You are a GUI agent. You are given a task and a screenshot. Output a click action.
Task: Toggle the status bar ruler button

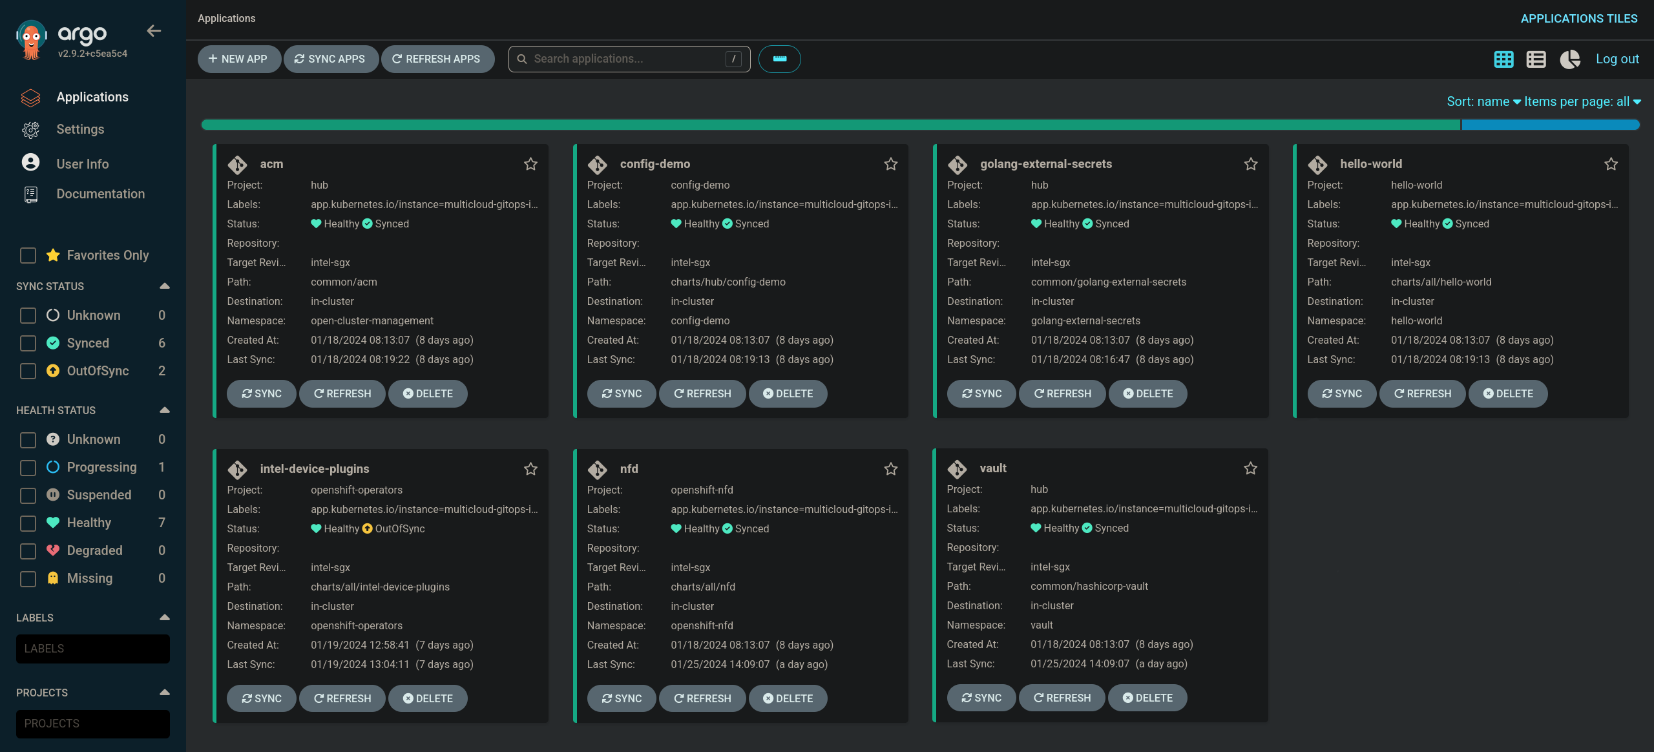point(779,59)
